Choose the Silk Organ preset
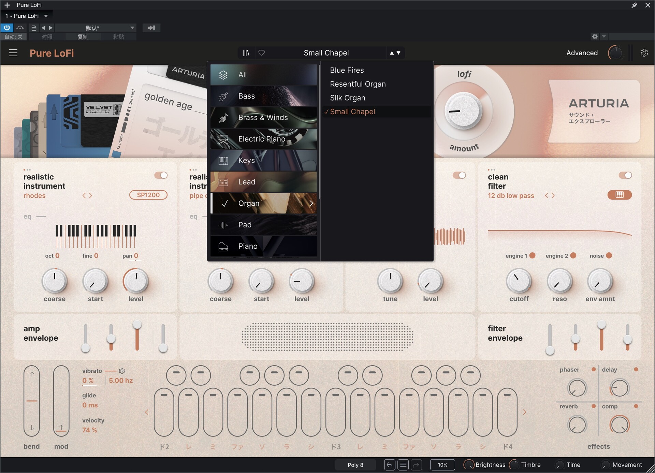The image size is (655, 473). tap(377, 98)
